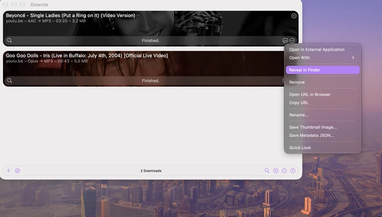Click 'youtu.be – Opus → MP3' details text
This screenshot has width=382, height=217.
coord(47,61)
